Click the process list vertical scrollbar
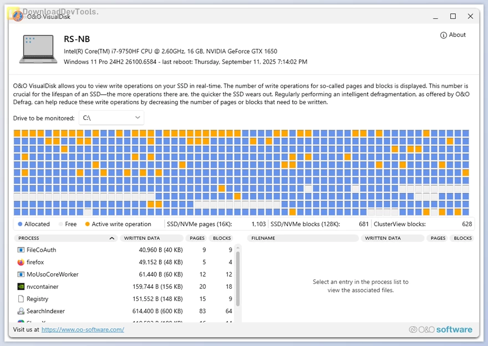488x346 pixels. [x=238, y=277]
